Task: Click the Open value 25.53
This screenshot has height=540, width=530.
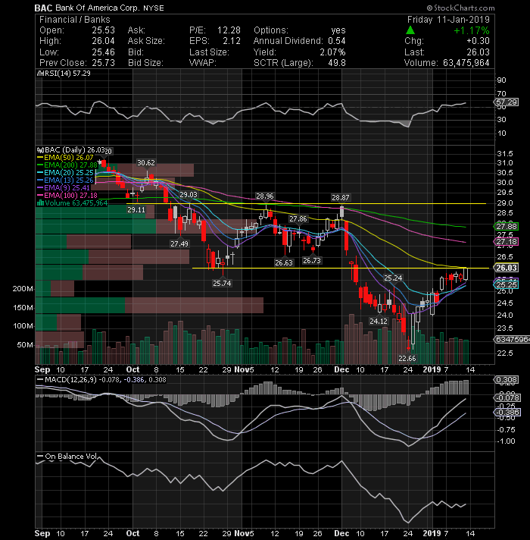Action: pos(103,30)
